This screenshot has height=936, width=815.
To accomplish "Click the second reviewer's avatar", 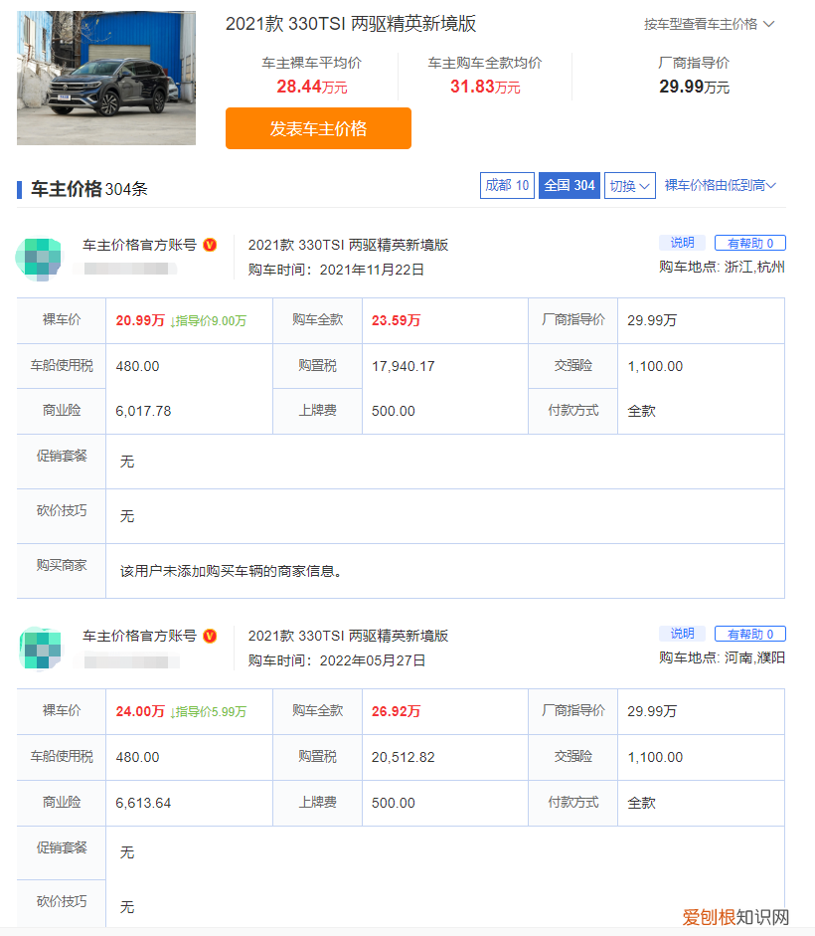I will click(36, 649).
